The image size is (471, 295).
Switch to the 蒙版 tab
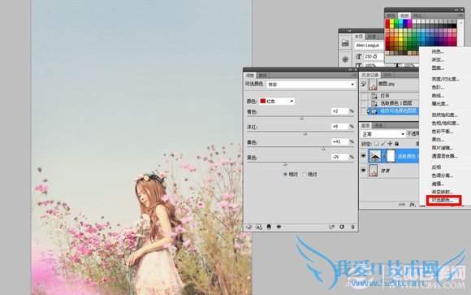(x=262, y=76)
